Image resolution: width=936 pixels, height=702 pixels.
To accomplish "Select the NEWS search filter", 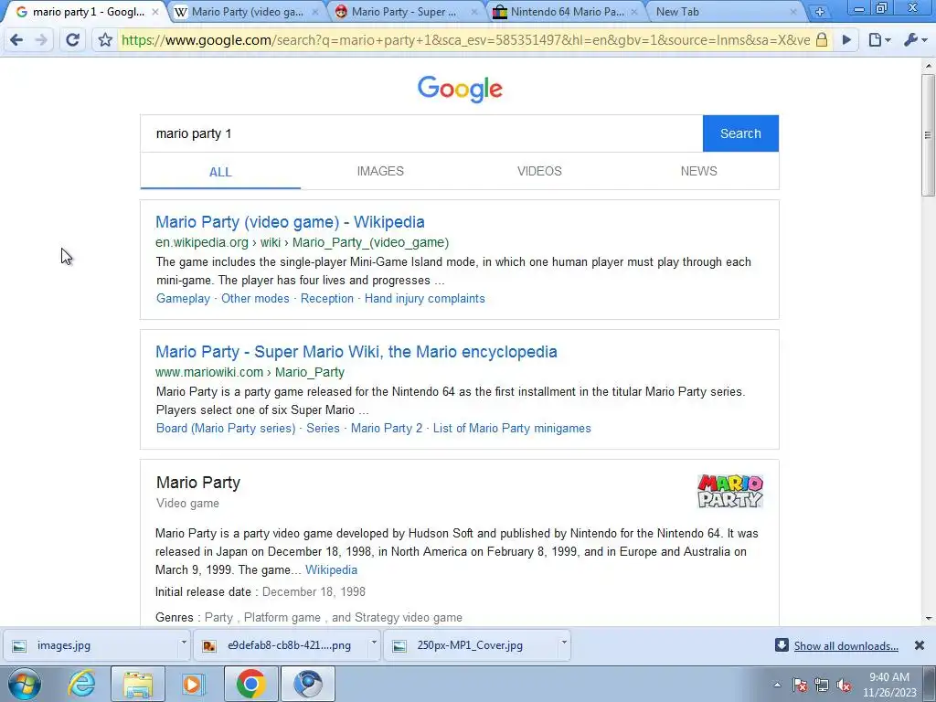I will click(699, 171).
